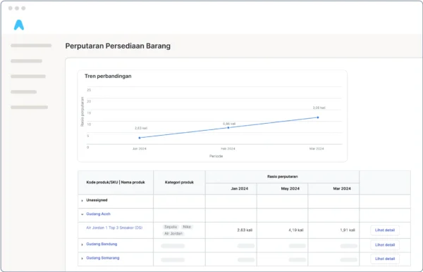Click the Unassigned row label
Image resolution: width=423 pixels, height=272 pixels.
(97, 200)
